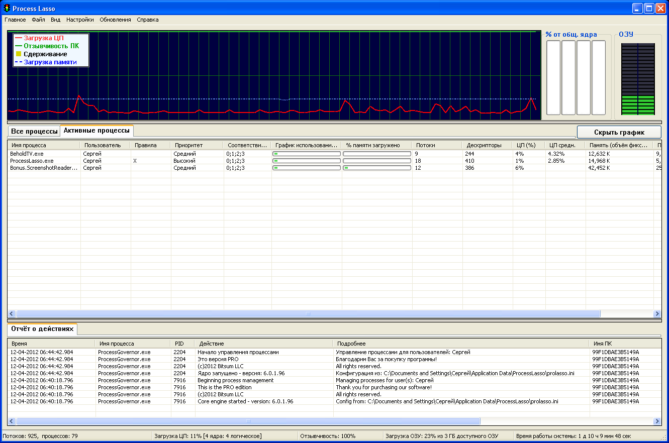
Task: Sort by Дескрипторы column header
Action: coord(487,145)
